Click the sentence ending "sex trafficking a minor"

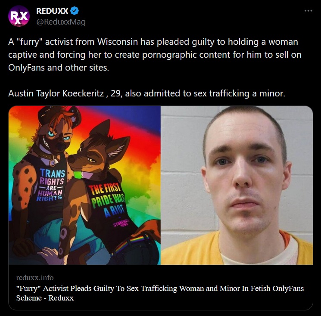click(x=146, y=93)
